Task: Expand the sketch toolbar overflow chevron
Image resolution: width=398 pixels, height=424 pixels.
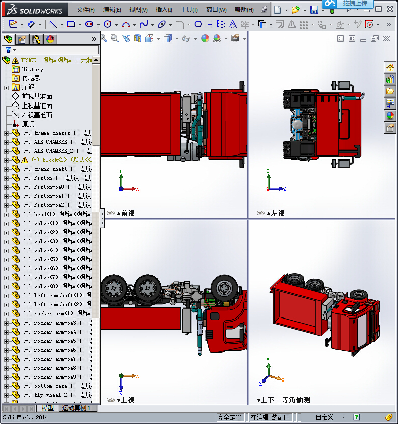Action: click(388, 24)
